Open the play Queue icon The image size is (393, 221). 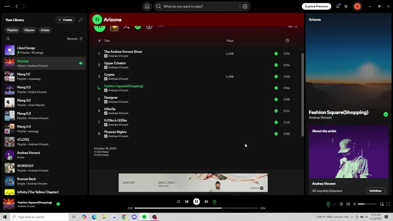pyautogui.click(x=341, y=204)
